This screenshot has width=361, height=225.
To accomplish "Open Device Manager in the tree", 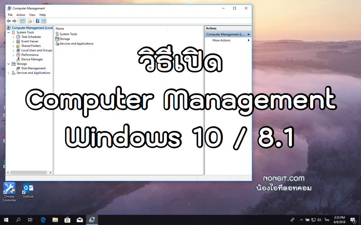I will (x=32, y=59).
